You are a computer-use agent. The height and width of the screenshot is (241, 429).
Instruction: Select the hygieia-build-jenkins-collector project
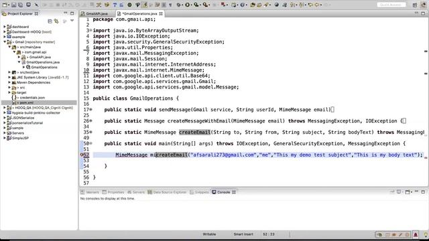click(x=36, y=112)
